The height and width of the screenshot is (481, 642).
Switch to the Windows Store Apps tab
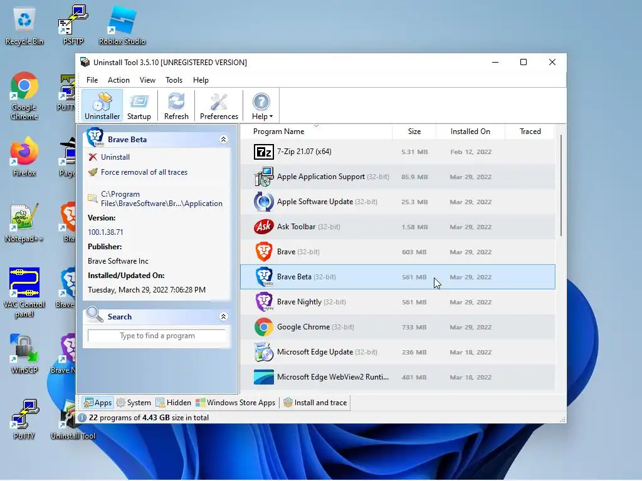236,403
